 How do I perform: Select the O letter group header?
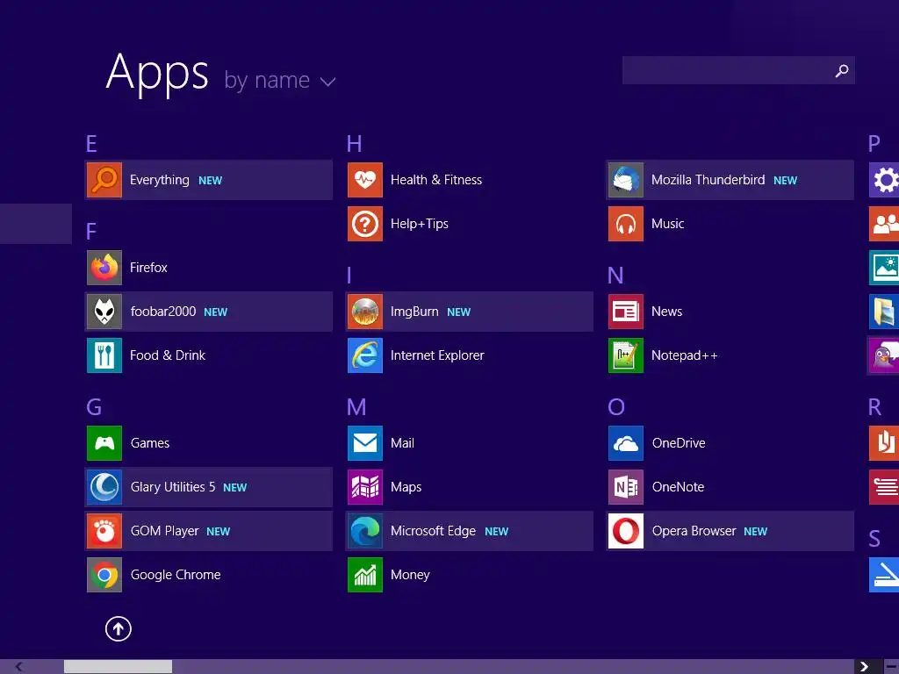[x=616, y=407]
